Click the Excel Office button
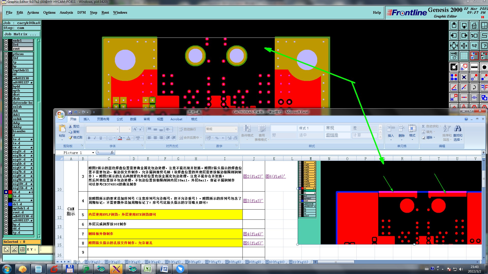 60,115
